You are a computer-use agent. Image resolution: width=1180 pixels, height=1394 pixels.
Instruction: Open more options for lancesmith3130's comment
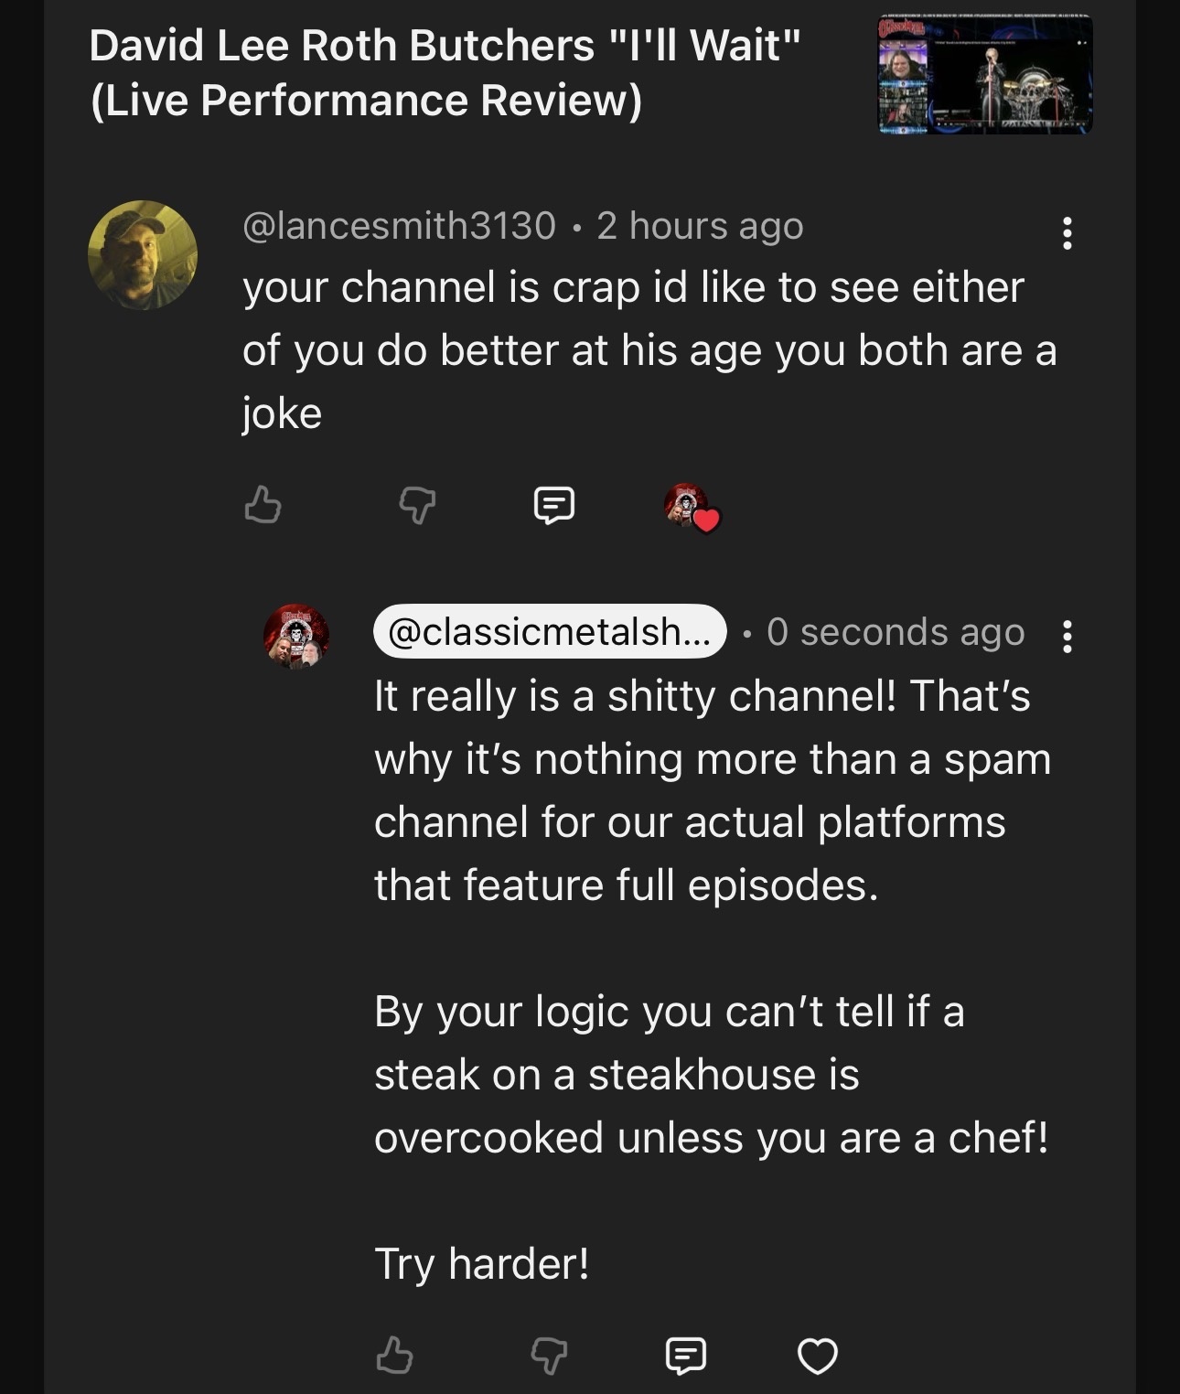(1067, 233)
